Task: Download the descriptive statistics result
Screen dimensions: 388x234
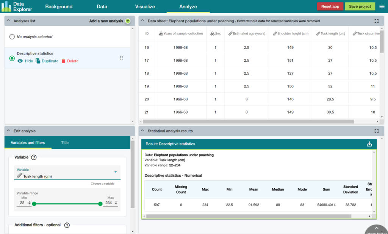Action: [369, 144]
